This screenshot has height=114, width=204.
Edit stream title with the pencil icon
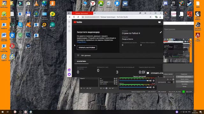coord(161,32)
